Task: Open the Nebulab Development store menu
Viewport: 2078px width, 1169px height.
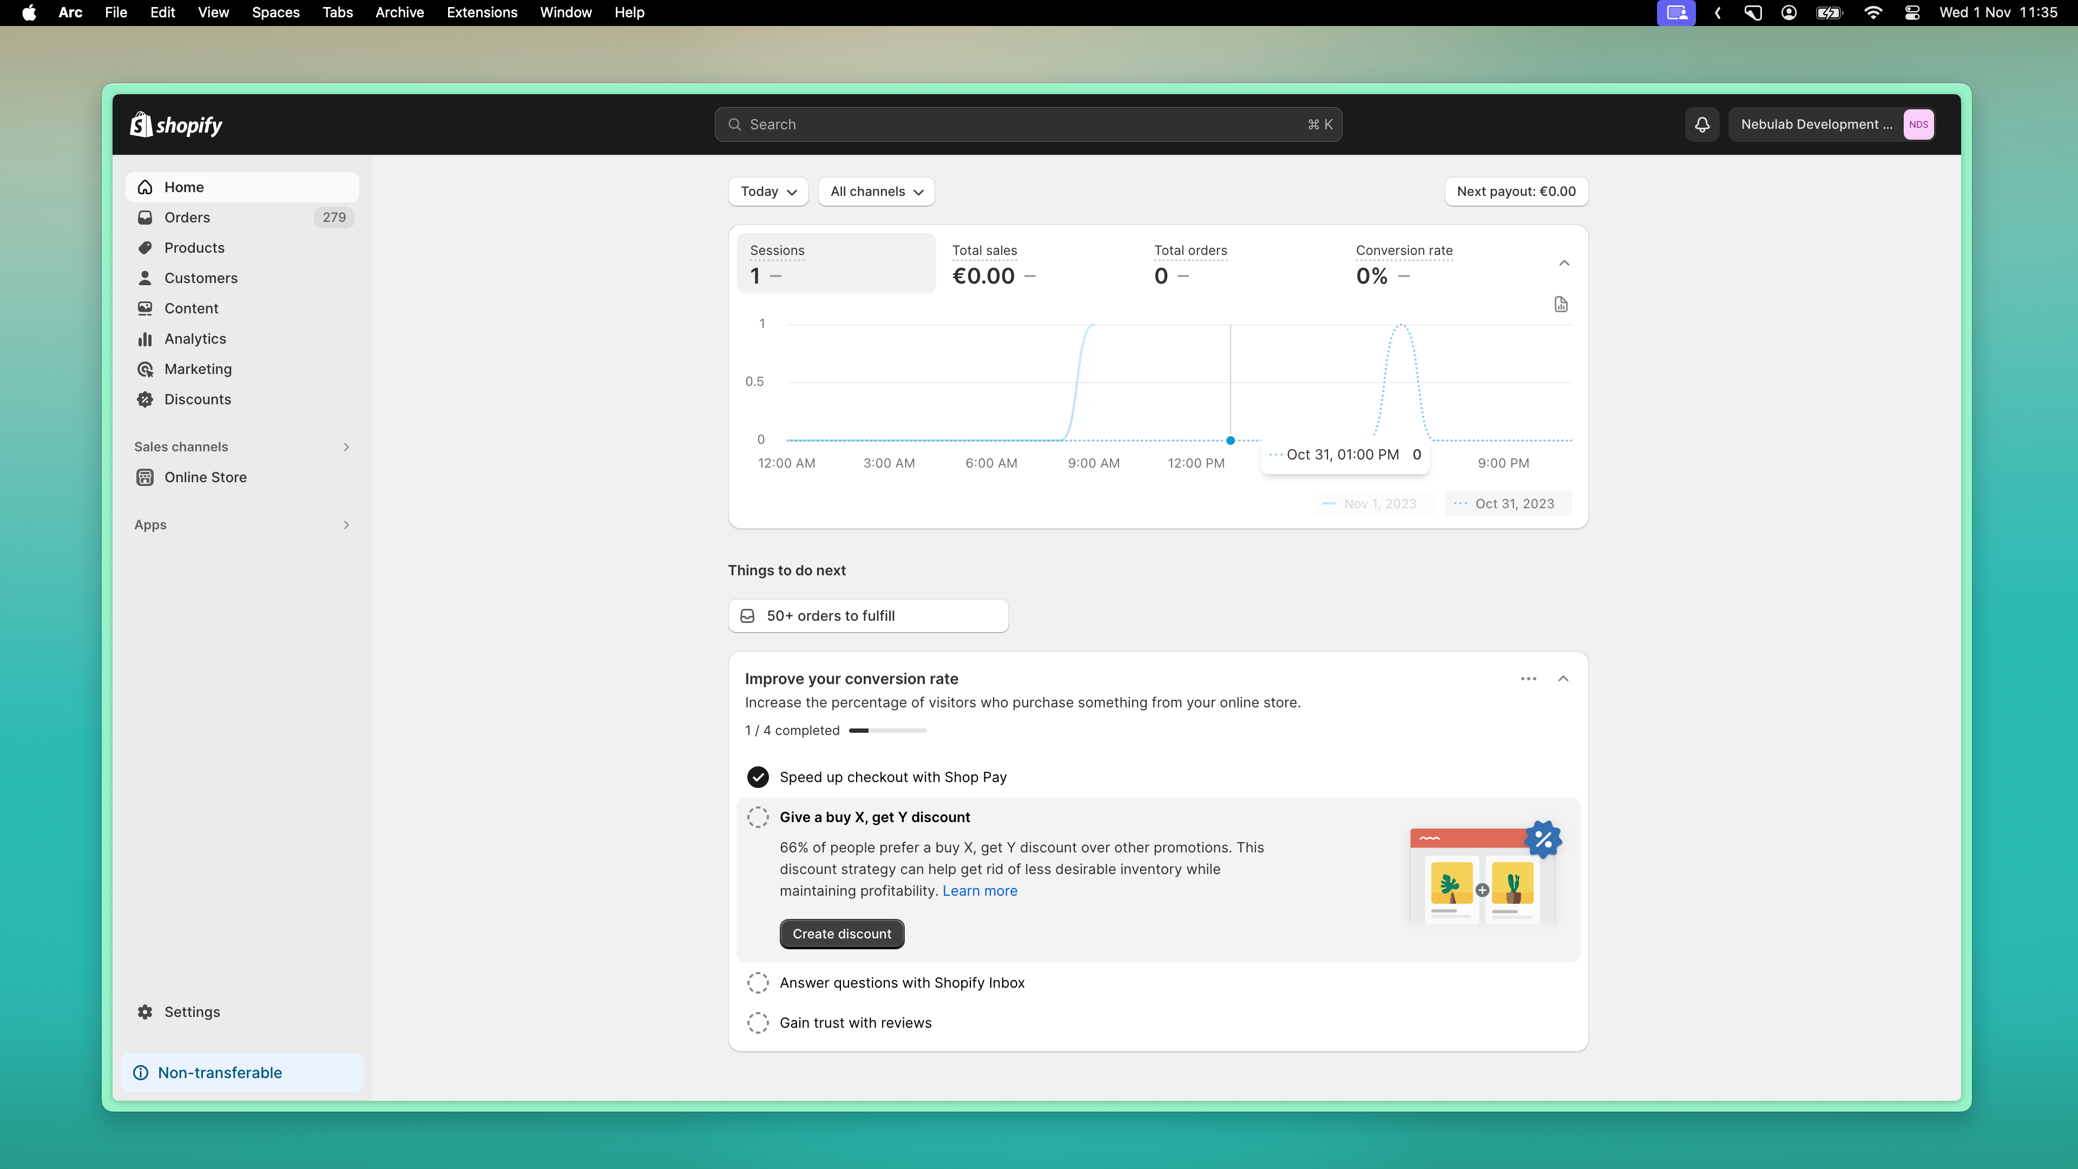Action: click(x=1831, y=124)
